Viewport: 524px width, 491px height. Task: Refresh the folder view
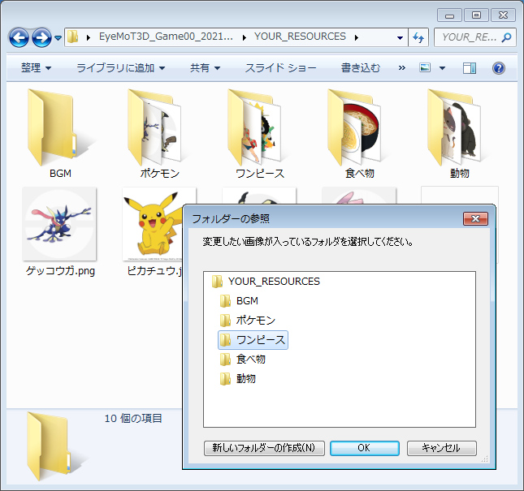(418, 37)
